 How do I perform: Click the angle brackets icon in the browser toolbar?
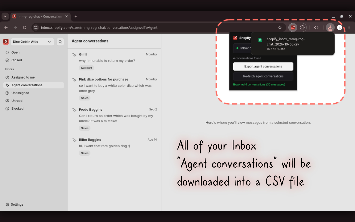[x=316, y=27]
